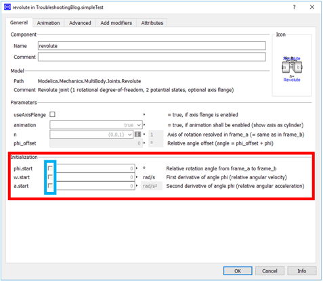Click the Name field containing revolute

(x=152, y=46)
